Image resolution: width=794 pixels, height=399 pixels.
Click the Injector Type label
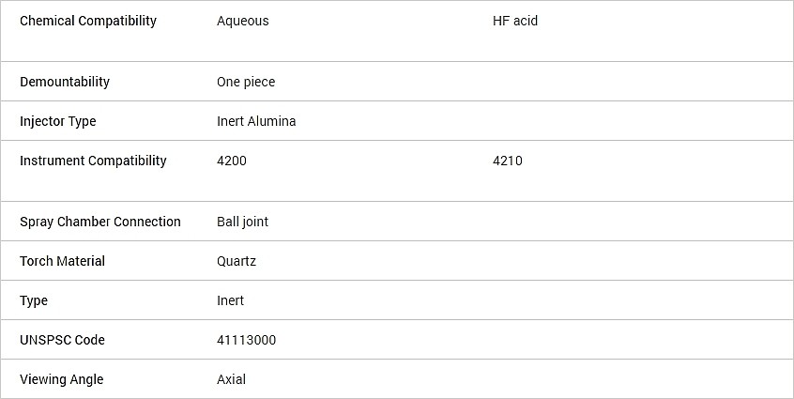(x=58, y=121)
